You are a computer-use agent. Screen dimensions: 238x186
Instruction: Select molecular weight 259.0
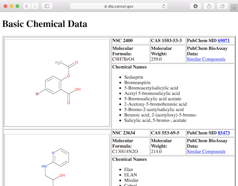[156, 59]
